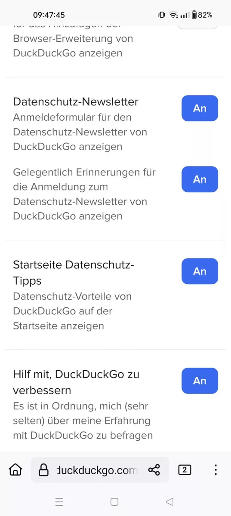Toggle newsletter Erinnerungen setting off
Screen dimensions: 231x516
tap(200, 179)
